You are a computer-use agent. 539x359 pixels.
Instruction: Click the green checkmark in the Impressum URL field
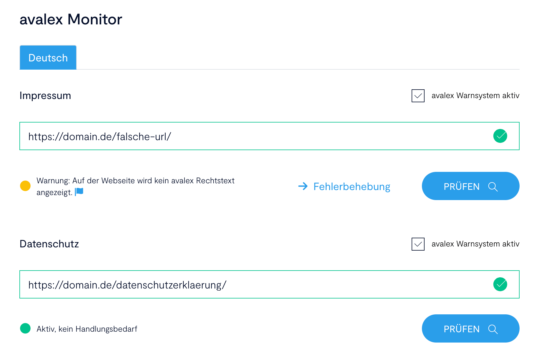(500, 136)
